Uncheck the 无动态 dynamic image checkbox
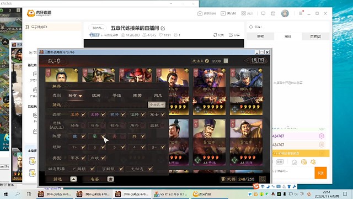The image size is (353, 199). 150,169
